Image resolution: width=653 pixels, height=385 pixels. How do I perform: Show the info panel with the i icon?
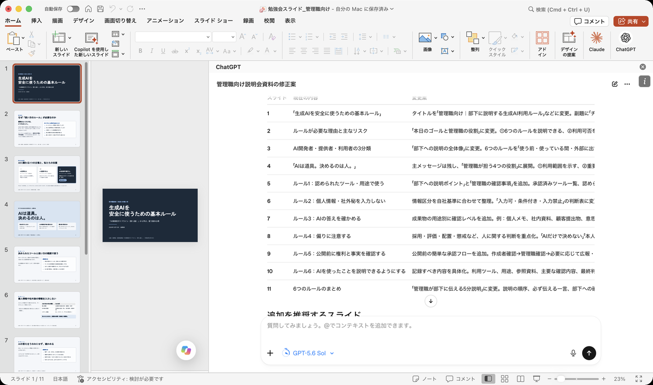point(645,81)
